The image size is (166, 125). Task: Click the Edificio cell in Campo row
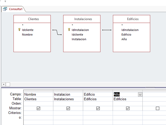[x=98, y=94]
